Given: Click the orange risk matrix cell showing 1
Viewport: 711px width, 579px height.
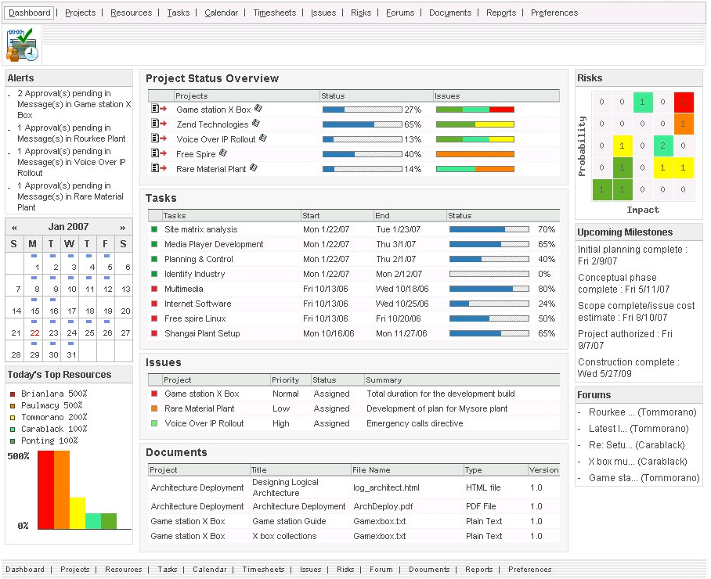Looking at the screenshot, I should pos(684,124).
